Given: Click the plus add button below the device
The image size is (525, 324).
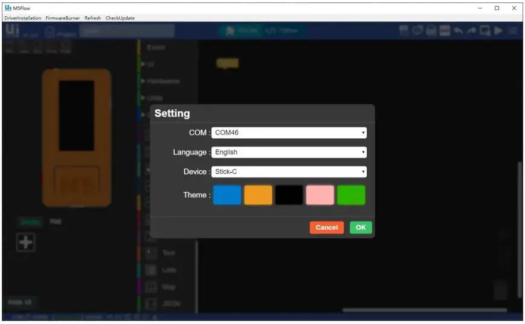Looking at the screenshot, I should coord(25,242).
